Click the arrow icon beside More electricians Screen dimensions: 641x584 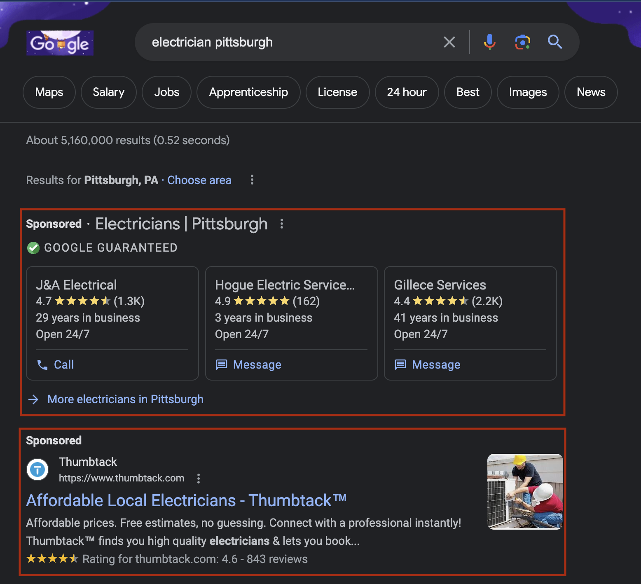[x=33, y=399]
